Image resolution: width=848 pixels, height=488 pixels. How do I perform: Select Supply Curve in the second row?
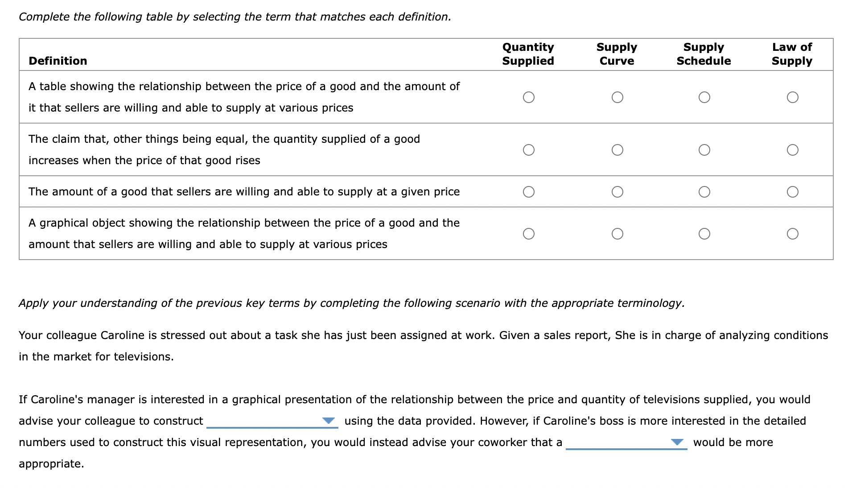tap(617, 150)
